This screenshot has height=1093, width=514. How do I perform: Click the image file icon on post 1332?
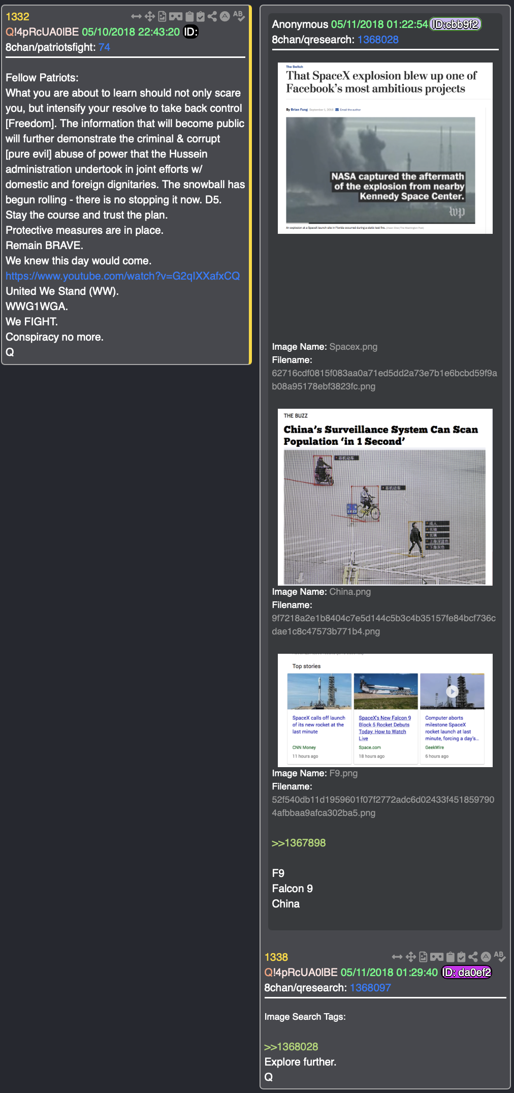tap(162, 17)
